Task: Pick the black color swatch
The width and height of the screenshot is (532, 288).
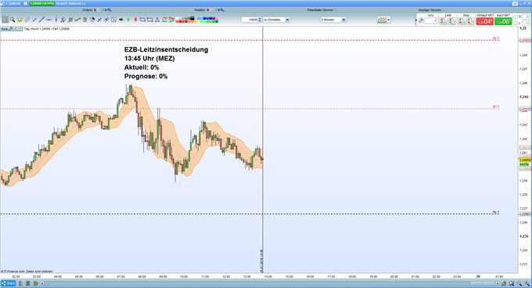Action: pyautogui.click(x=192, y=18)
